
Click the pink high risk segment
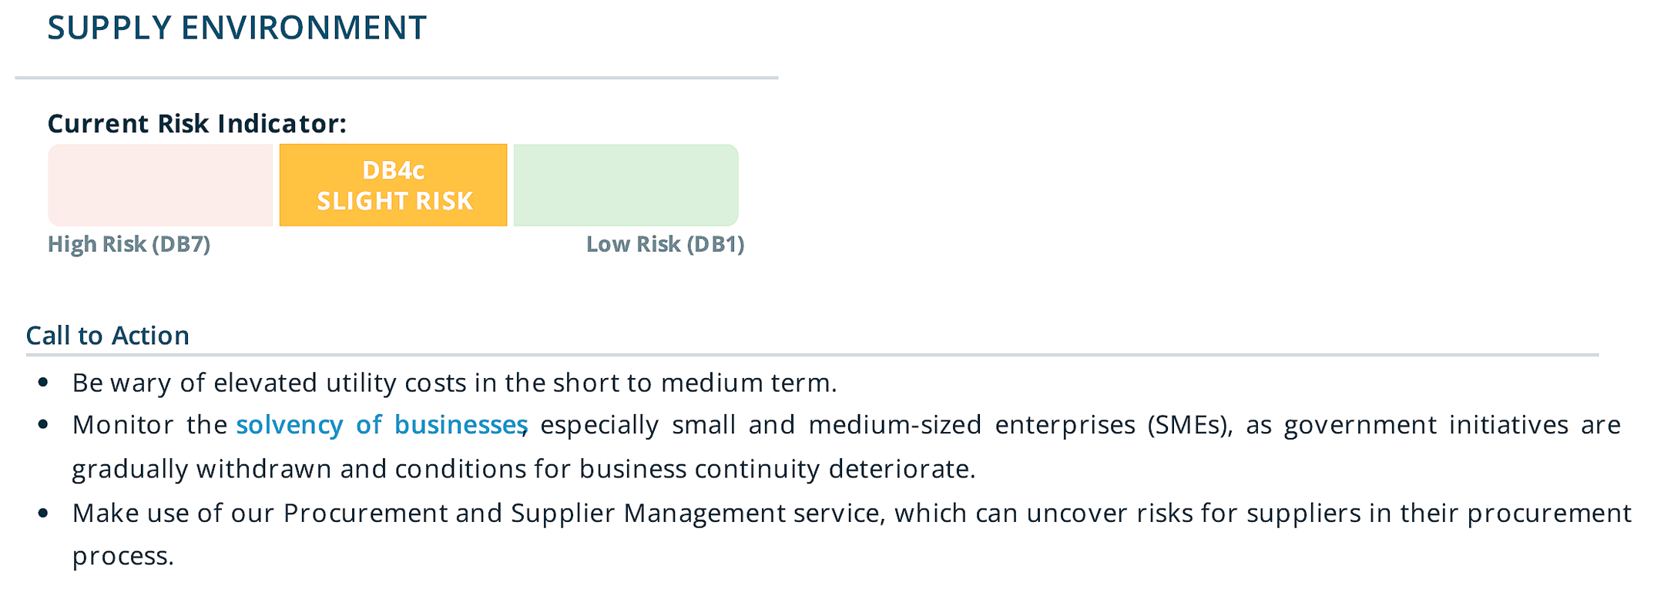(x=160, y=185)
